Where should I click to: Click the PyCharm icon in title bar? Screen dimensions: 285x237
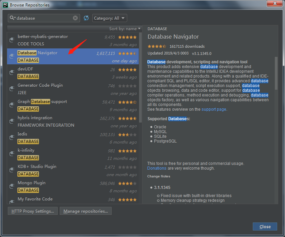point(5,5)
